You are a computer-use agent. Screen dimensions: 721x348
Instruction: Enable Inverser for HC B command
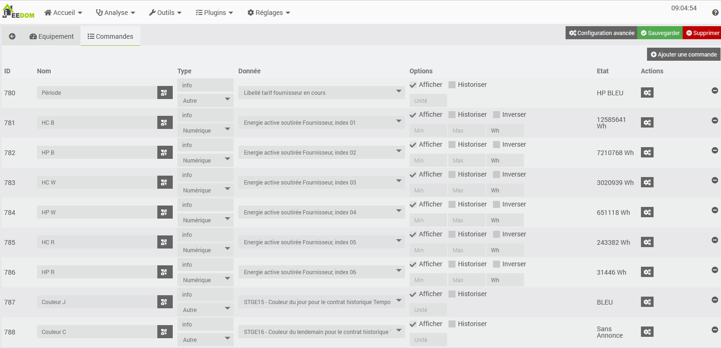496,115
